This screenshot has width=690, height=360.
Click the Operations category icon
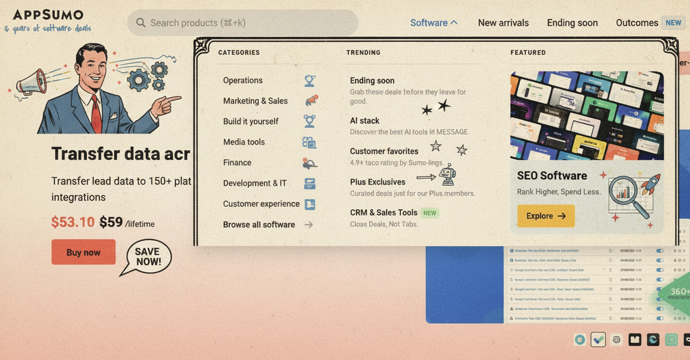coord(310,81)
